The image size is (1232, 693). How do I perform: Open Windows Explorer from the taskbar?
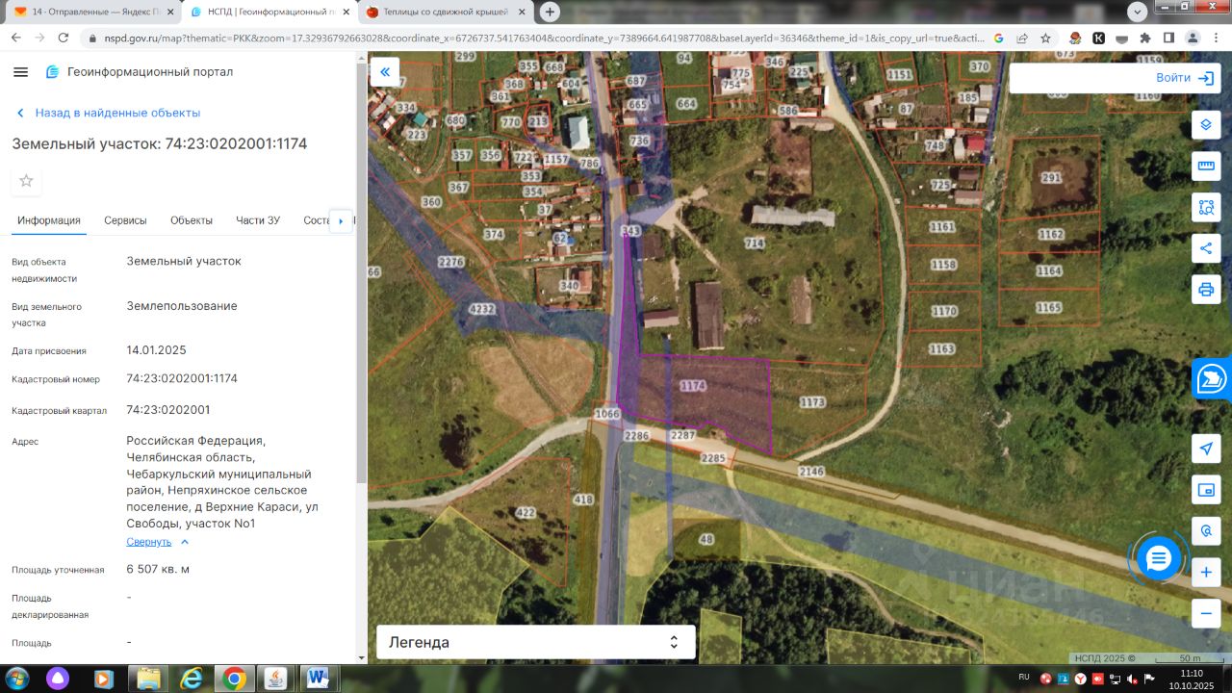pyautogui.click(x=149, y=679)
